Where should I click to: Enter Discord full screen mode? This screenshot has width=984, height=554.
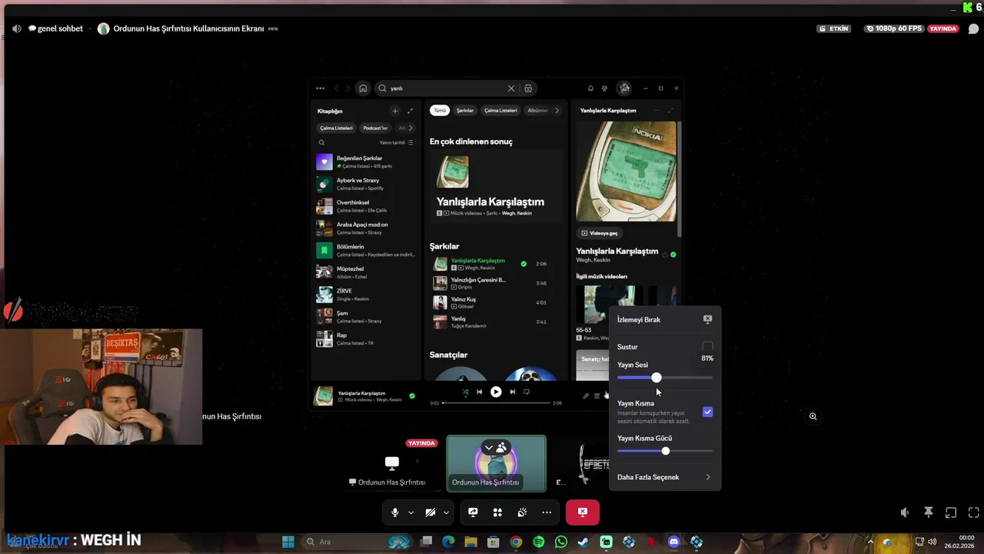click(973, 512)
